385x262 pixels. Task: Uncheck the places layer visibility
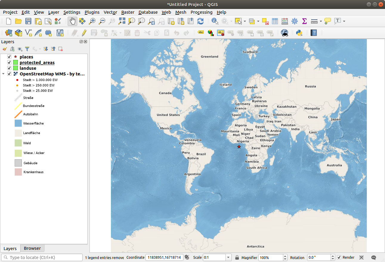[9, 57]
